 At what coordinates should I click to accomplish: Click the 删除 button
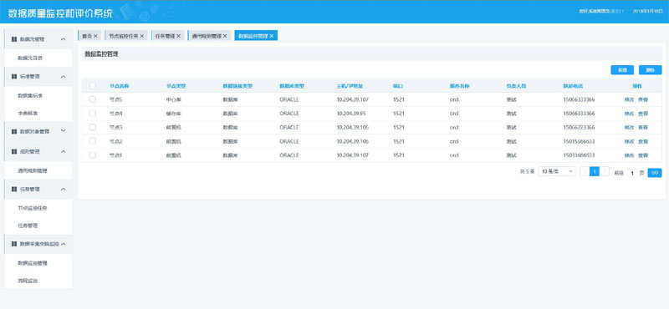[x=651, y=70]
